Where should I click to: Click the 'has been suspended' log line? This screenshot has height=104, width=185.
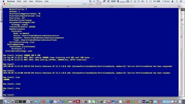pyautogui.click(x=87, y=66)
